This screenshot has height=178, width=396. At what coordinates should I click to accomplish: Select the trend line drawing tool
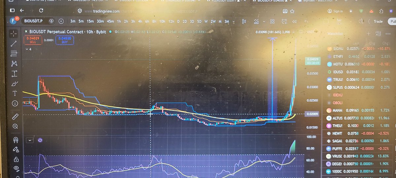coord(14,44)
